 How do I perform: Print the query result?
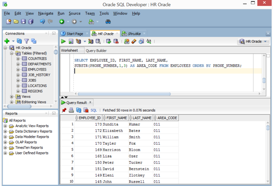click(x=71, y=110)
